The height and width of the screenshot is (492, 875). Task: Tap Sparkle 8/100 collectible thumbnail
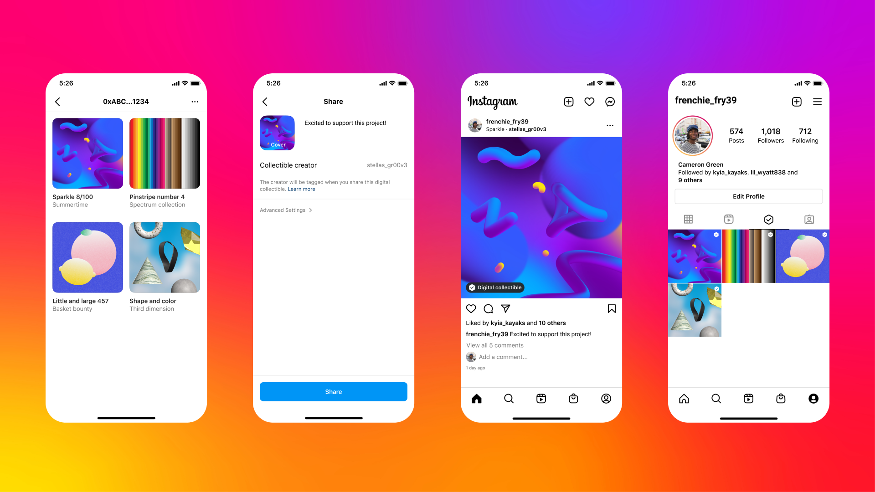[x=88, y=153]
